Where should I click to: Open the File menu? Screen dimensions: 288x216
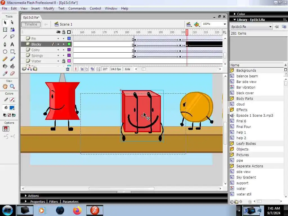tap(4, 8)
